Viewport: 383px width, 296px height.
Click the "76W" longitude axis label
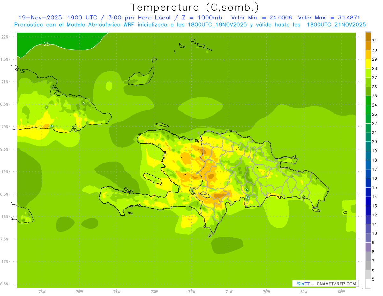click(42, 292)
